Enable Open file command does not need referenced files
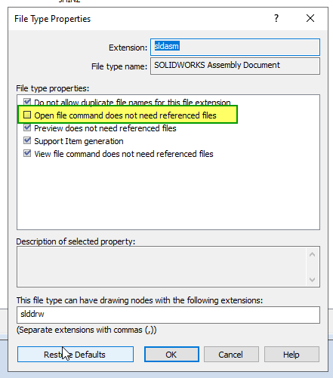333x378 pixels. pos(27,115)
